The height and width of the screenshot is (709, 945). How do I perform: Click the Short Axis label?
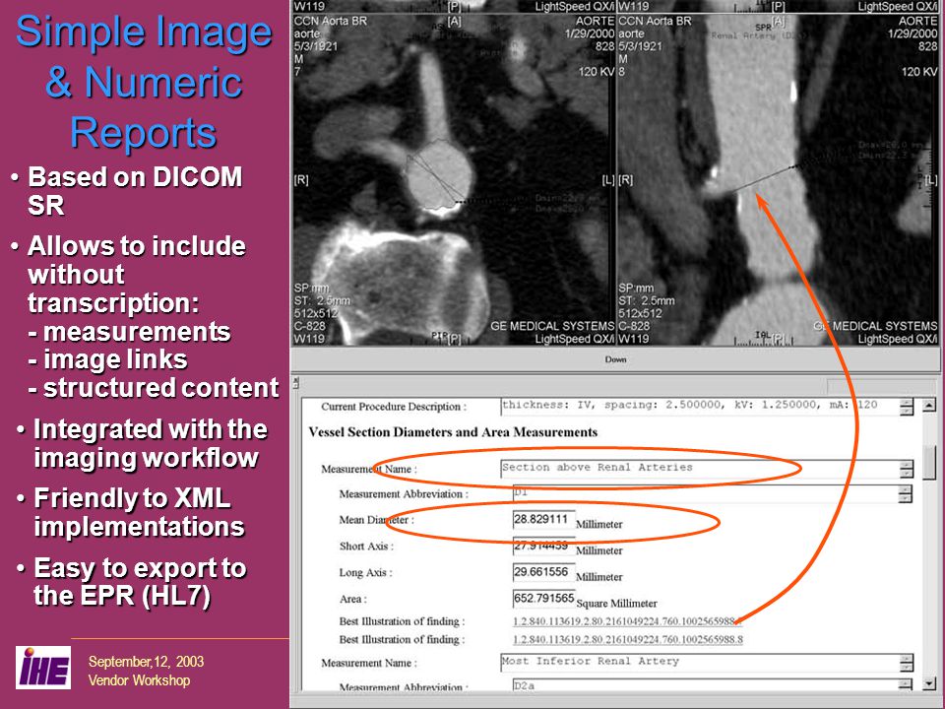[x=366, y=547]
